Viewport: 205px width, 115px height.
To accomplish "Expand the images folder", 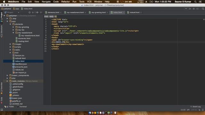I will click(10, 44).
